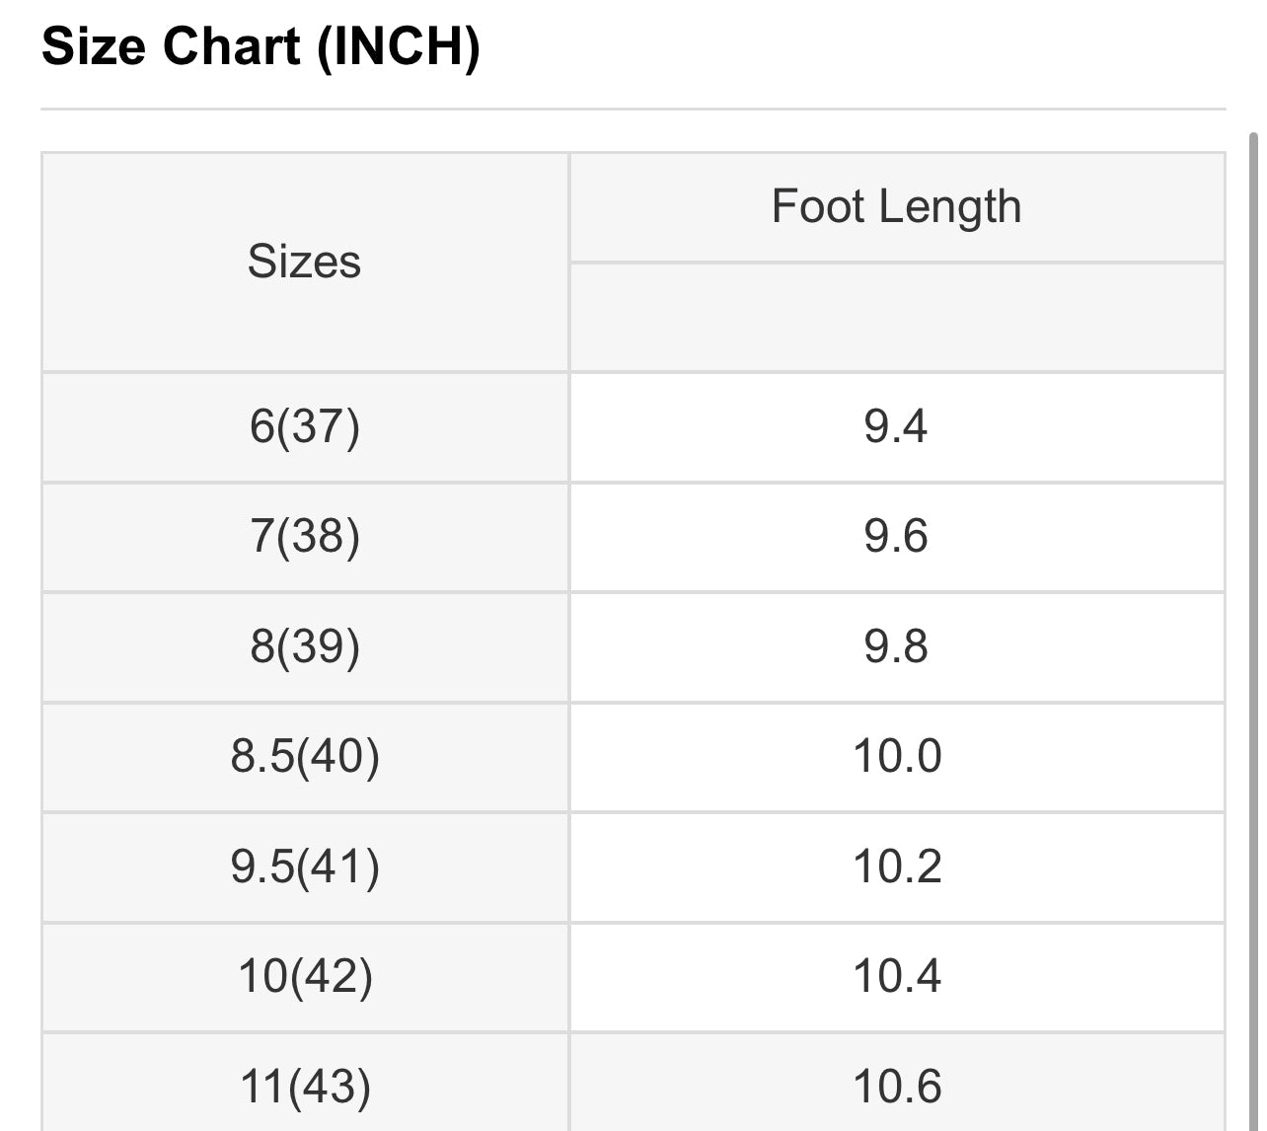Screen dimensions: 1267x1131
Task: Click the 9.8 foot length value
Action: pos(896,647)
